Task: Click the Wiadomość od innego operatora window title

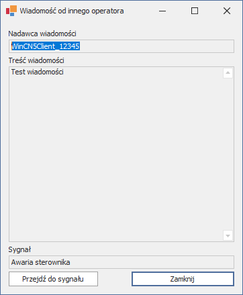Action: [72, 11]
